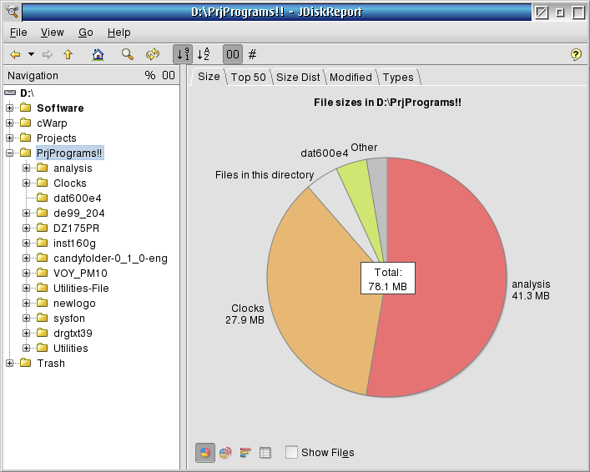Open back history dropdown arrow
The height and width of the screenshot is (472, 590).
[31, 54]
